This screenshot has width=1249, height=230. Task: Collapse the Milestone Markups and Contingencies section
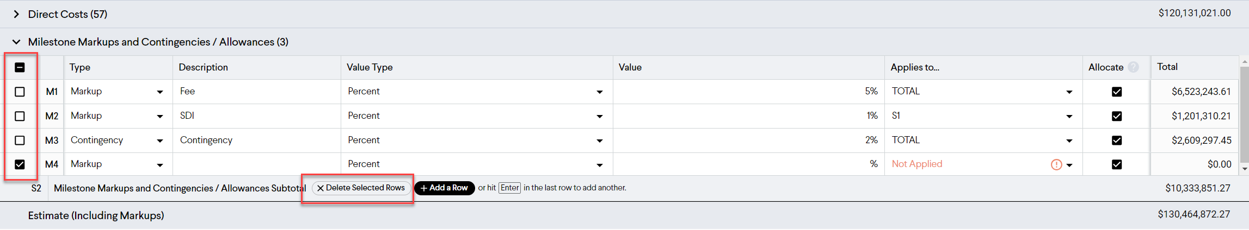(x=16, y=42)
